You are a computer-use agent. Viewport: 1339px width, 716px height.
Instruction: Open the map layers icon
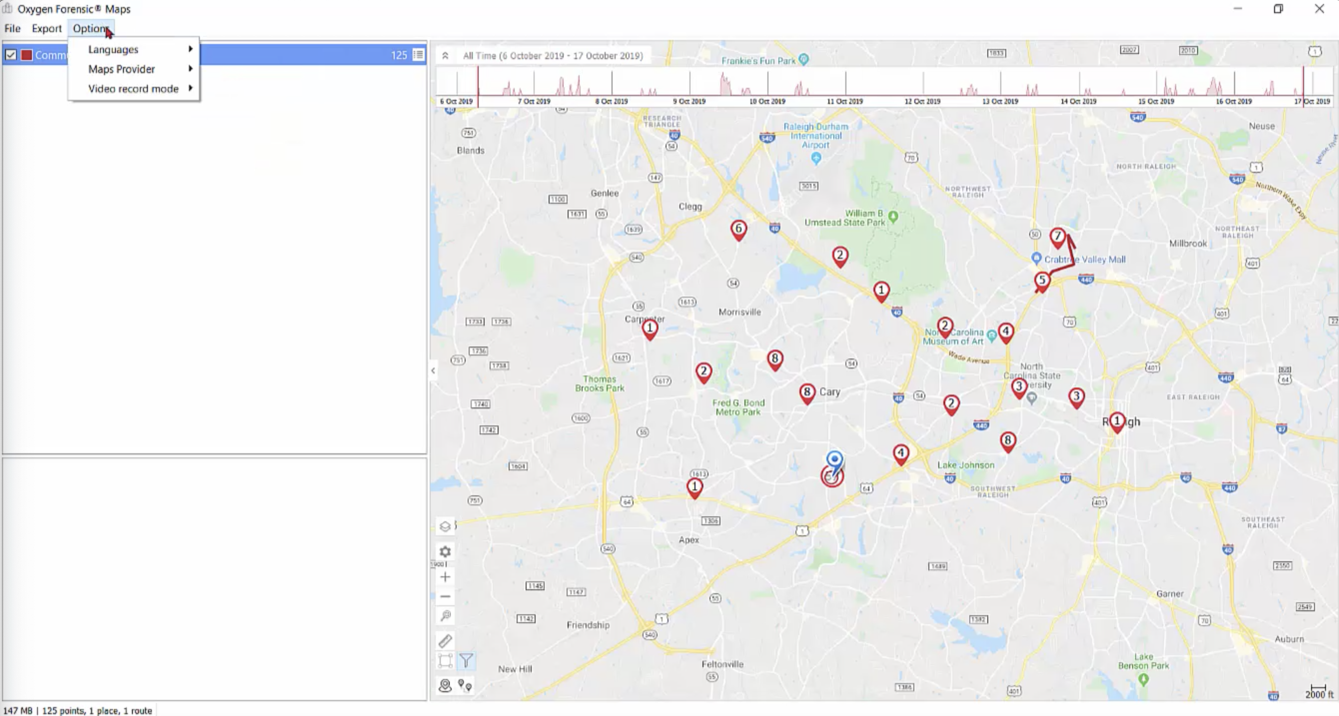pos(445,526)
